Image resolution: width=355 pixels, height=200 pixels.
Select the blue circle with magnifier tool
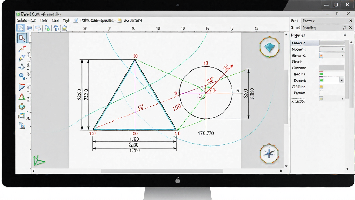point(22,76)
